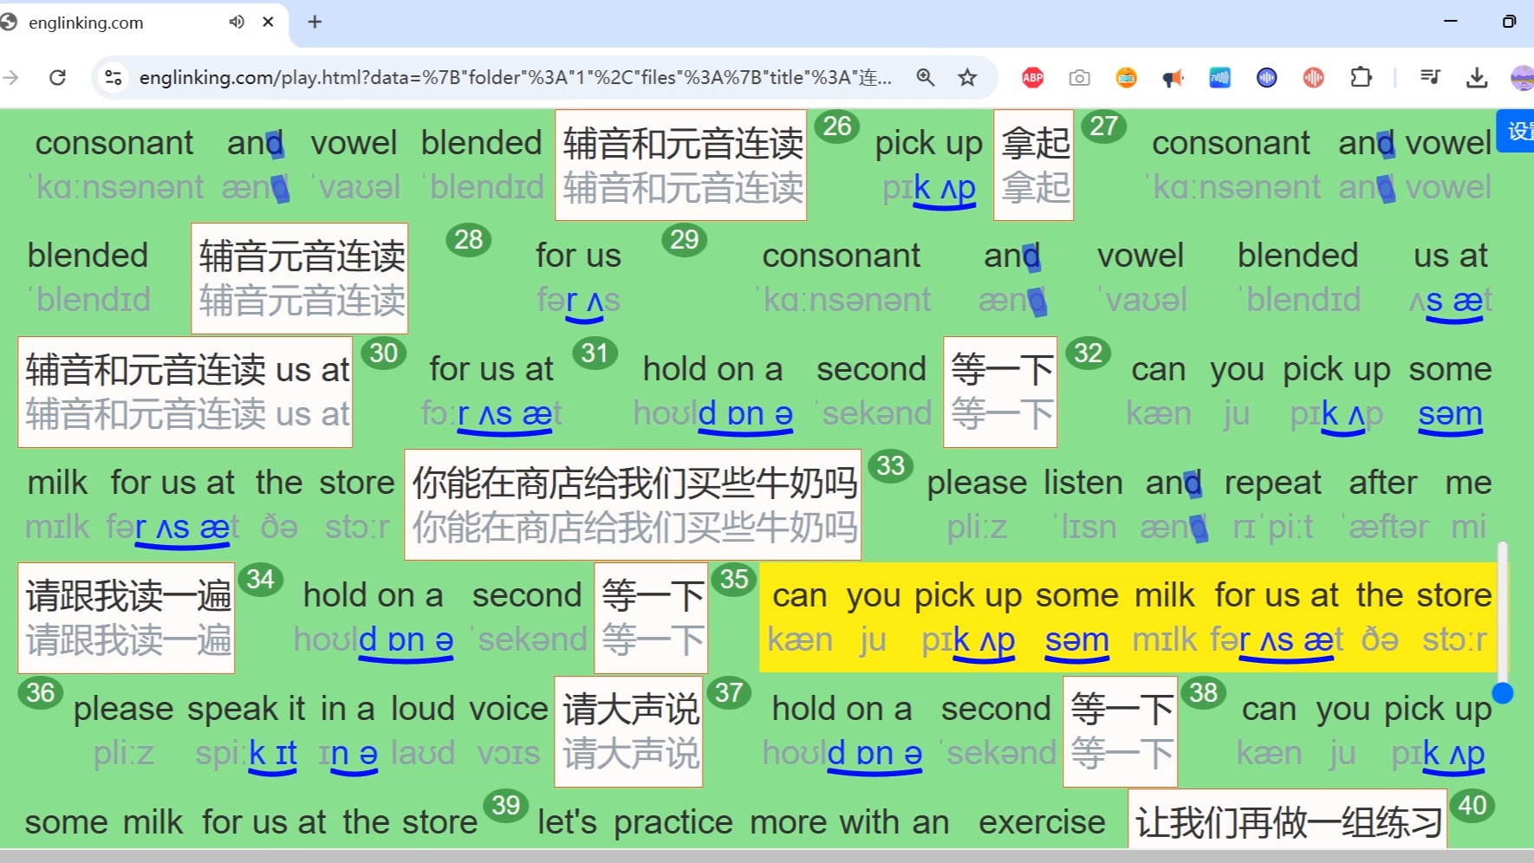1534x863 pixels.
Task: Click the translation box 让我们再做一组练习
Action: point(1288,820)
